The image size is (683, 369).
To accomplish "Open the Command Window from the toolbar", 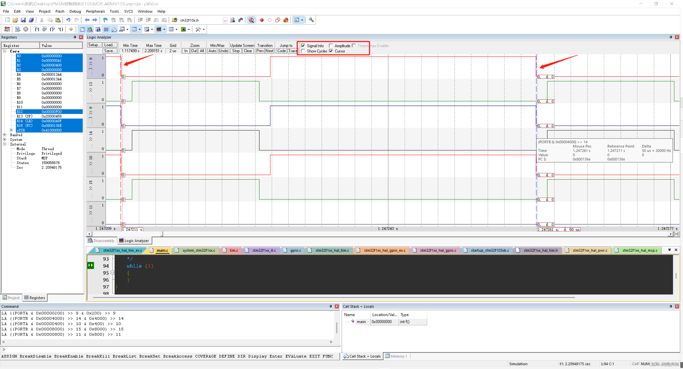I will coord(82,29).
